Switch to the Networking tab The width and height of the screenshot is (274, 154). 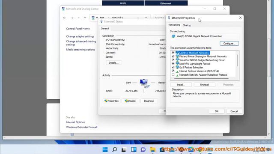174,25
